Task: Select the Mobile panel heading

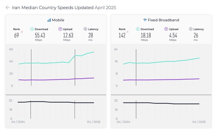Action: click(56, 20)
